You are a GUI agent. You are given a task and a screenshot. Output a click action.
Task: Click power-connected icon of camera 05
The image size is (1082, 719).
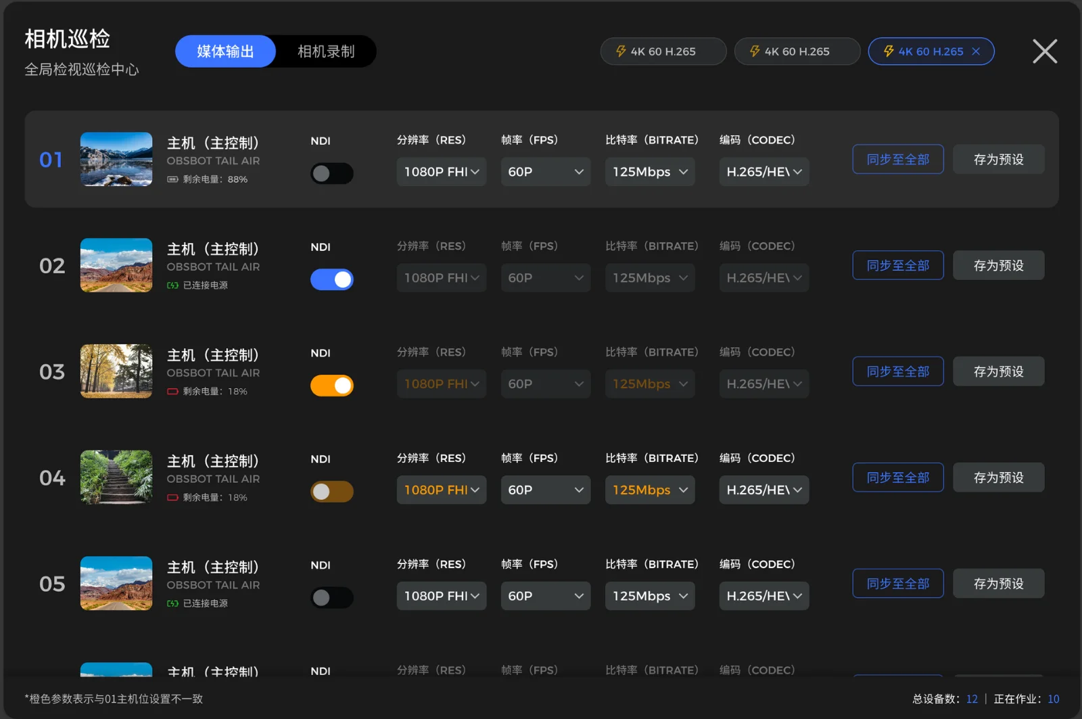pos(172,603)
